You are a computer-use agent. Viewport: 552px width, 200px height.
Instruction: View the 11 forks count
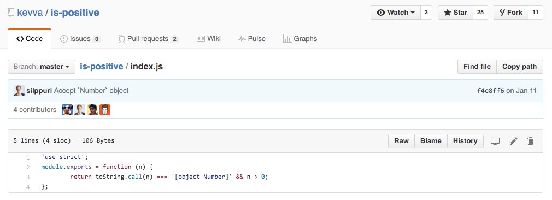click(535, 13)
